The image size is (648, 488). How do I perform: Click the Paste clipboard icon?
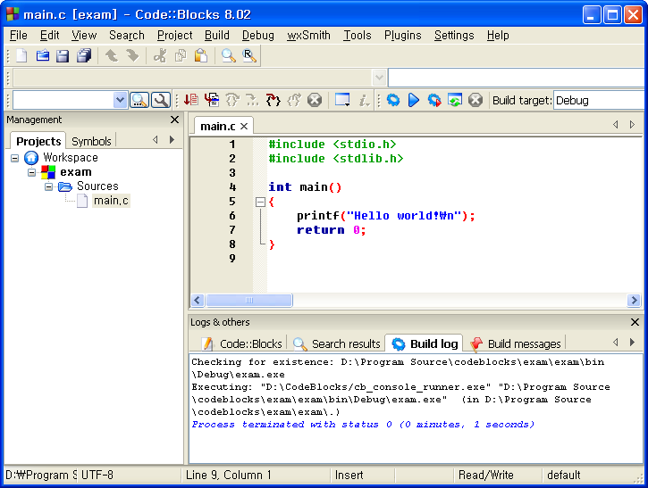pyautogui.click(x=201, y=56)
